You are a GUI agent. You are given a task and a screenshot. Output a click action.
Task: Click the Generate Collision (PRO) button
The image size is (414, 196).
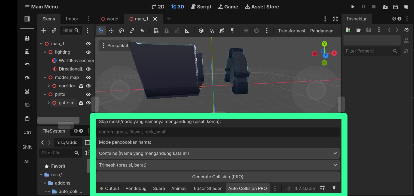pos(218,177)
